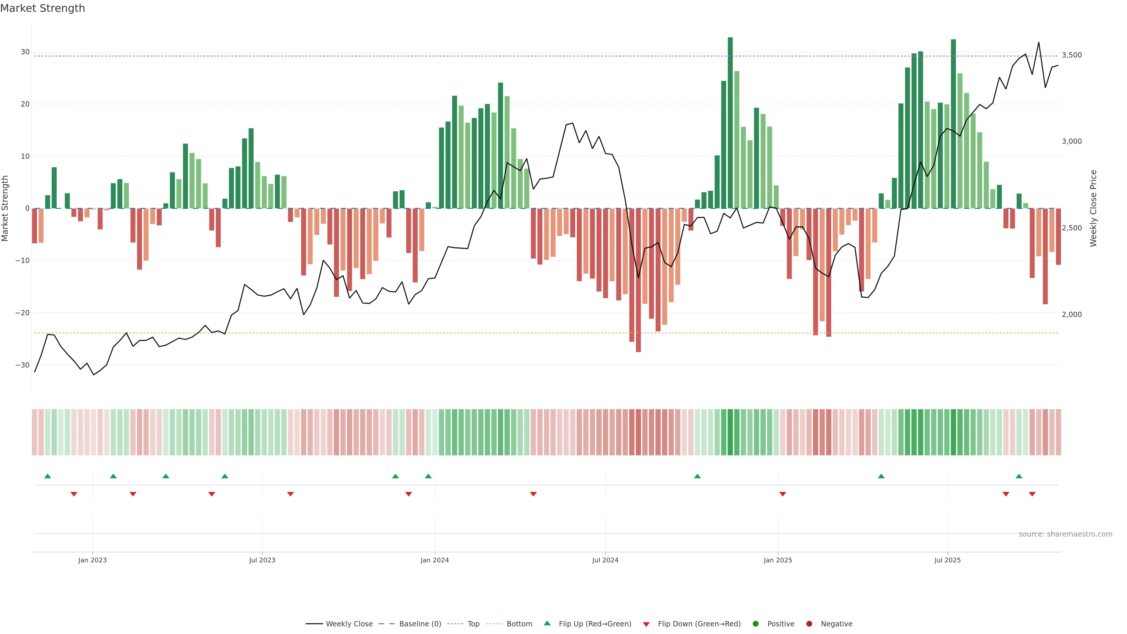Click the Jul 2025 axis label

947,560
